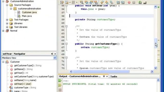Image resolution: width=164 pixels, height=92 pixels.
Task: Click the Test Packages folder icon
Action: (x=11, y=20)
